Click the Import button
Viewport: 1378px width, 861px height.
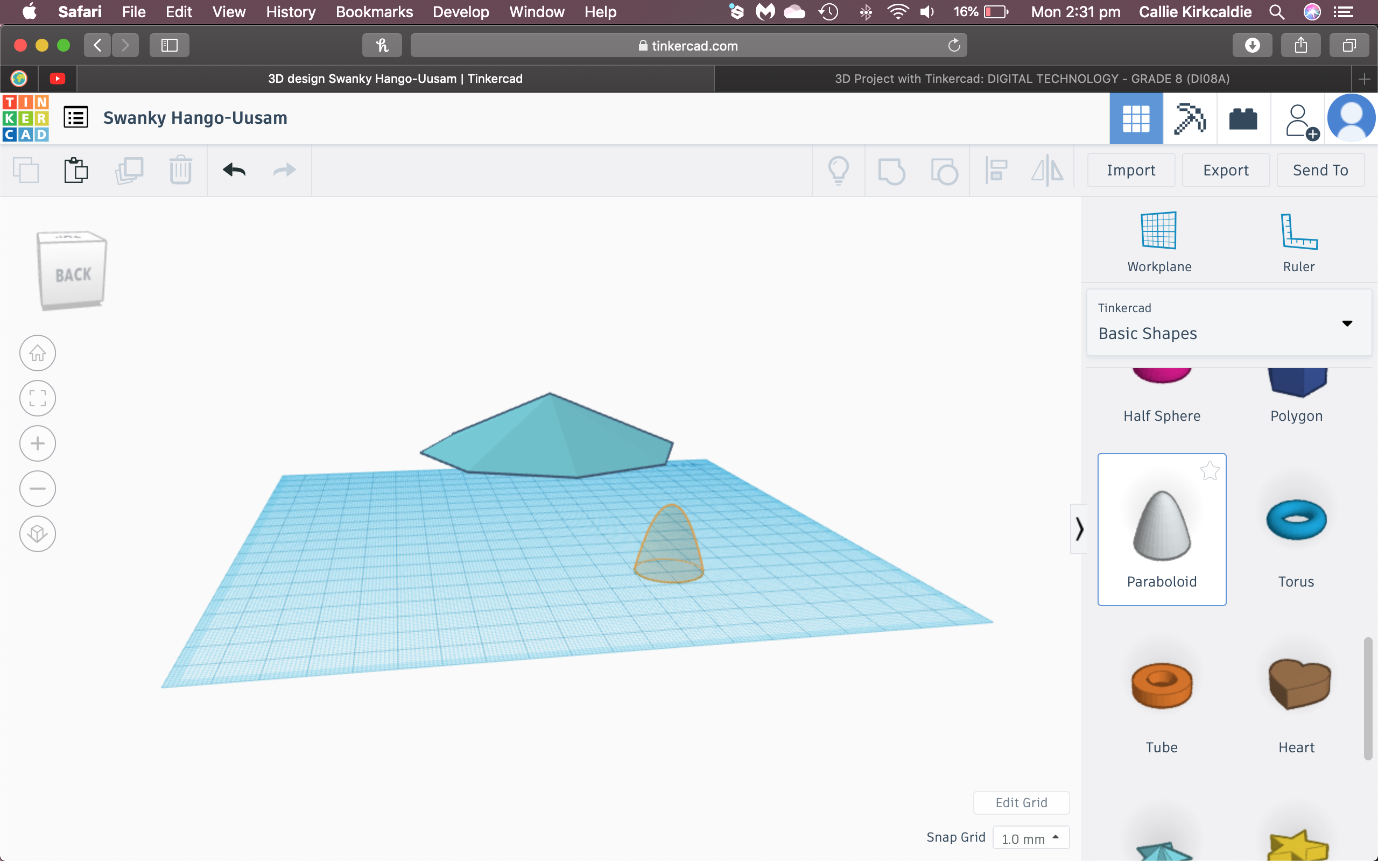1131,170
